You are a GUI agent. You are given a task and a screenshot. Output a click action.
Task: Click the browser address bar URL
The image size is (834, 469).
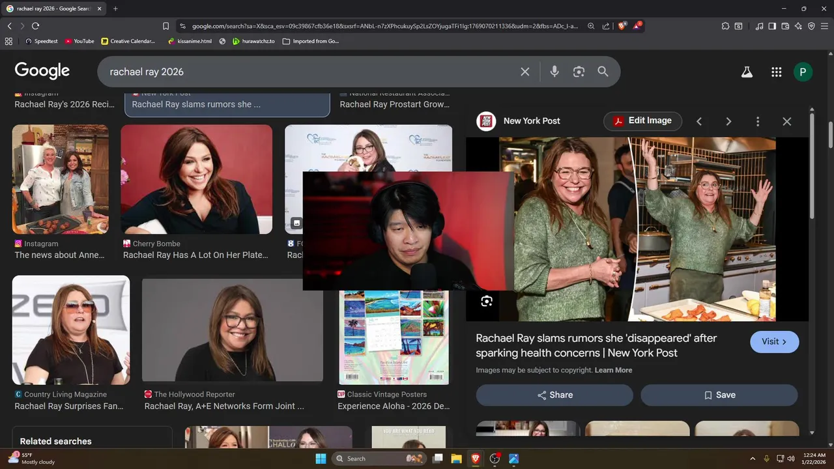tap(384, 26)
